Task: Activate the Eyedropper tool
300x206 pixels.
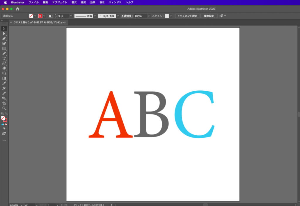Action: point(4,83)
